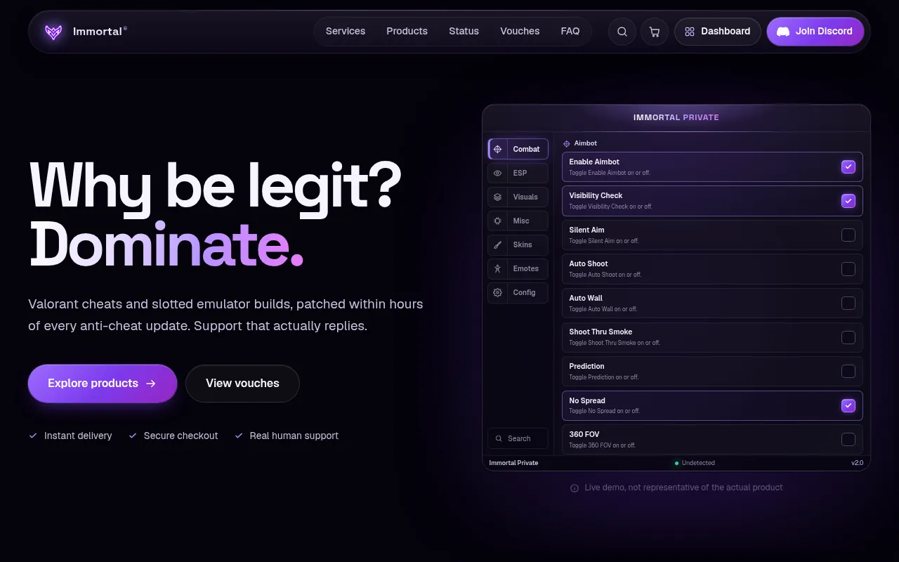Enable the Prediction checkbox
This screenshot has height=562, width=899.
pyautogui.click(x=848, y=371)
